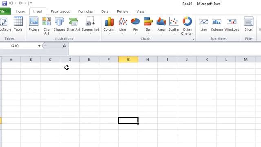Select highlighted column G header
The image size is (261, 147).
coord(128,60)
